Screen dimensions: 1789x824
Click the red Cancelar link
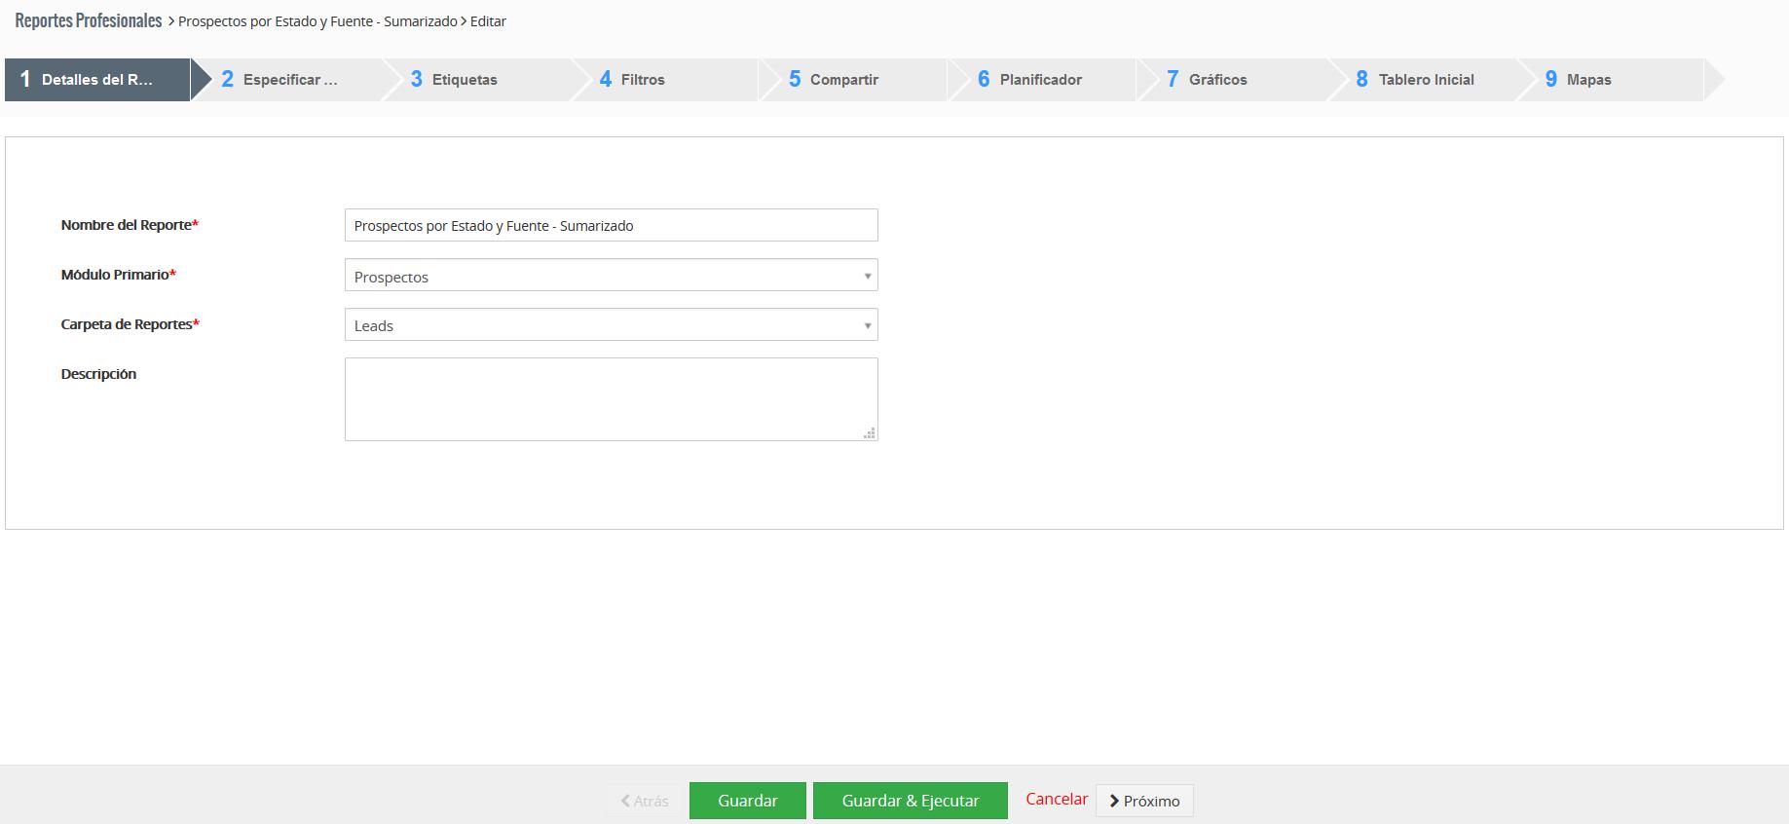[1056, 799]
